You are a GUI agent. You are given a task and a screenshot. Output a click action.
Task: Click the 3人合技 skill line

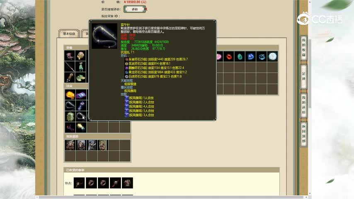click(139, 115)
